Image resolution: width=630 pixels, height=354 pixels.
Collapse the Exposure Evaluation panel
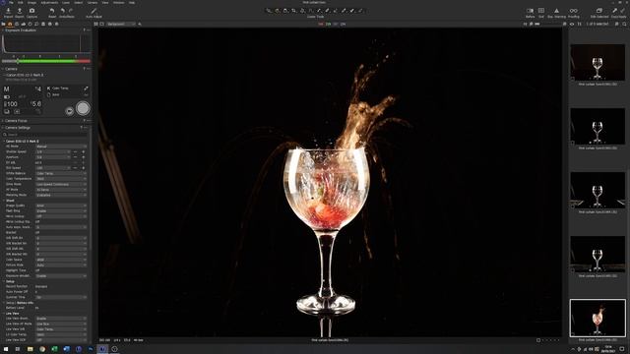coord(3,30)
